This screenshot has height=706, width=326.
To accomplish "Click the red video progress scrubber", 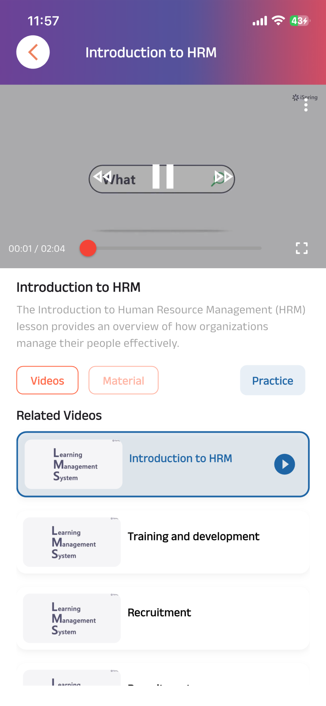I will (88, 248).
